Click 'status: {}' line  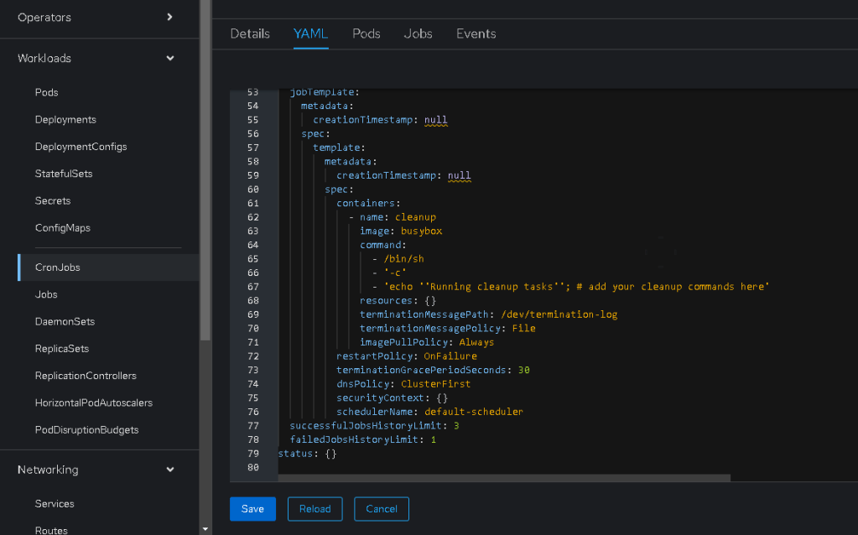tap(307, 453)
